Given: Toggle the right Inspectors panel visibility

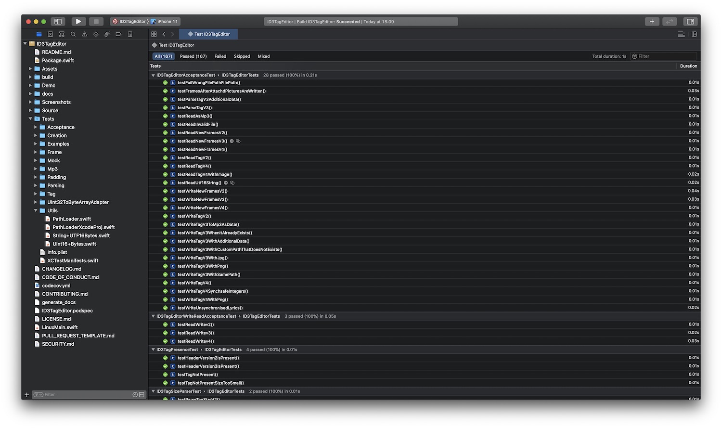Looking at the screenshot, I should click(x=690, y=21).
